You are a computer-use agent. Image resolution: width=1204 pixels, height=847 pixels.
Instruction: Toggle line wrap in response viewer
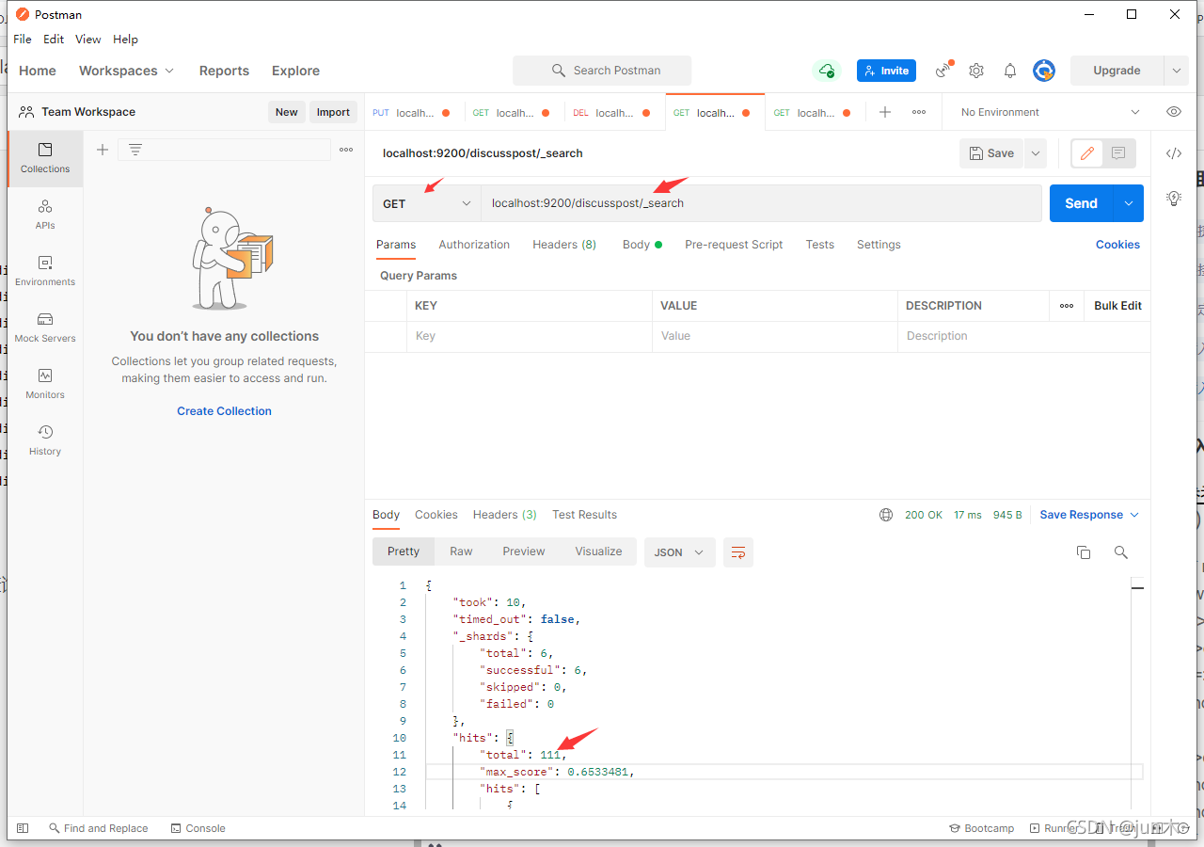pyautogui.click(x=738, y=552)
